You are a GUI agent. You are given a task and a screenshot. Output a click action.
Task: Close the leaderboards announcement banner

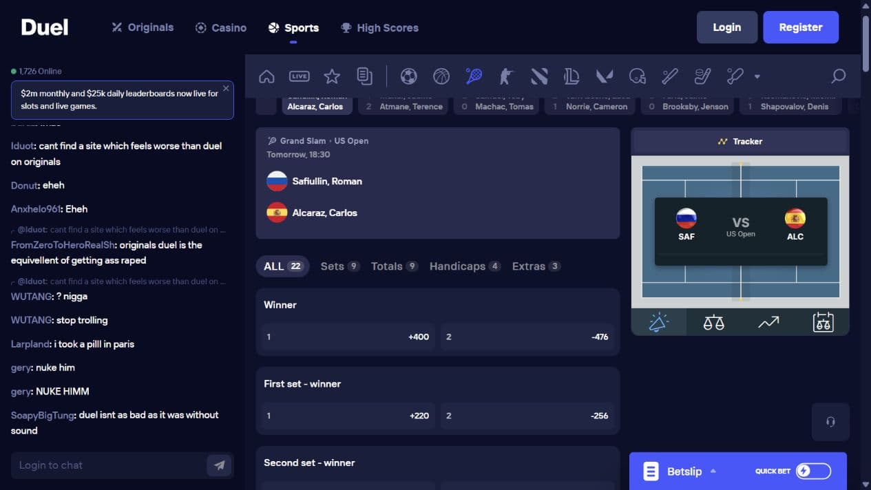tap(226, 89)
